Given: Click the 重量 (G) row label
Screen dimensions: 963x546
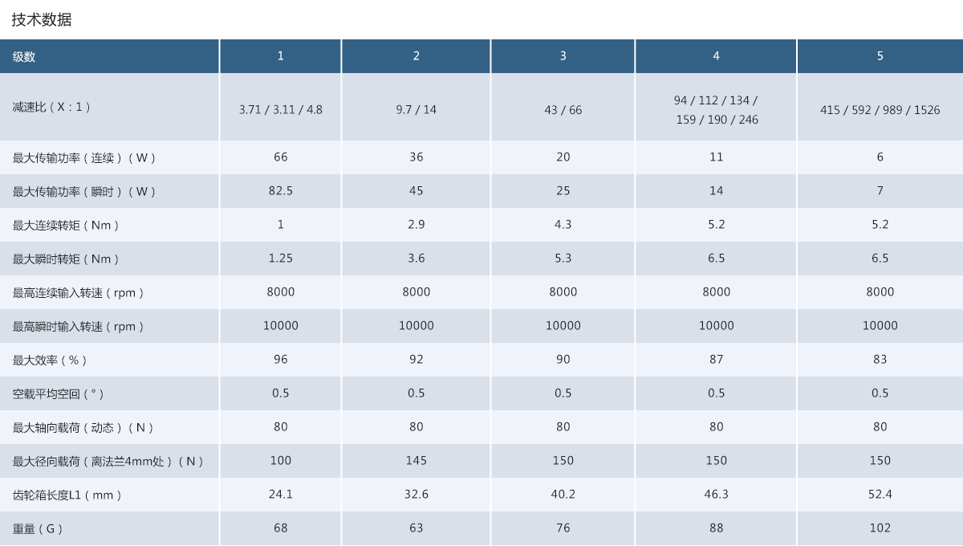Looking at the screenshot, I should tap(38, 529).
